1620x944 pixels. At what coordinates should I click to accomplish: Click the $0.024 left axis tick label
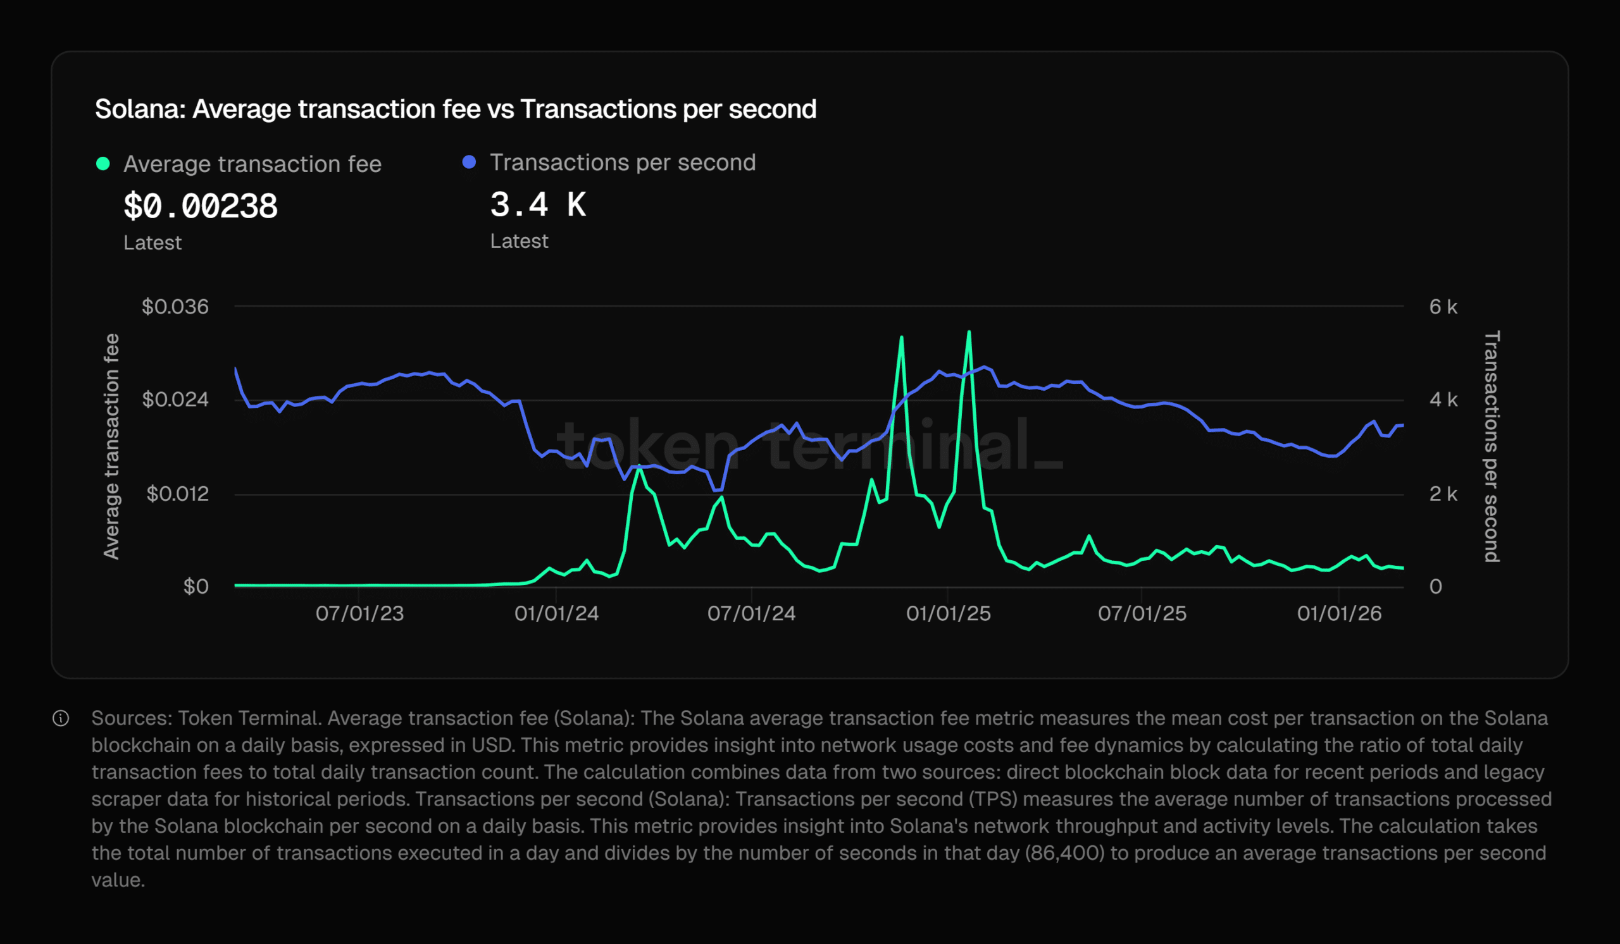tap(175, 400)
